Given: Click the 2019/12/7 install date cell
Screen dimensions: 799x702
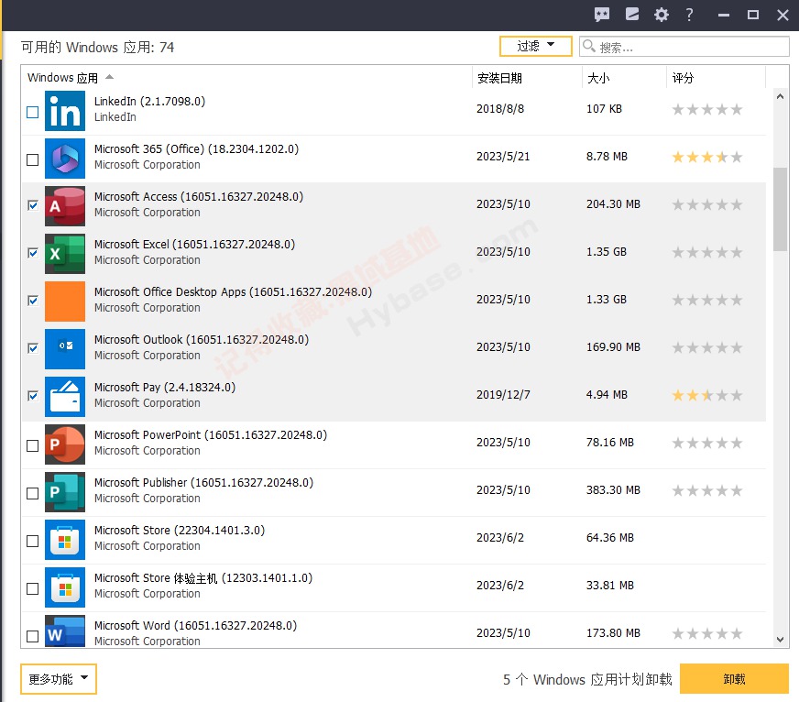Looking at the screenshot, I should coord(503,395).
